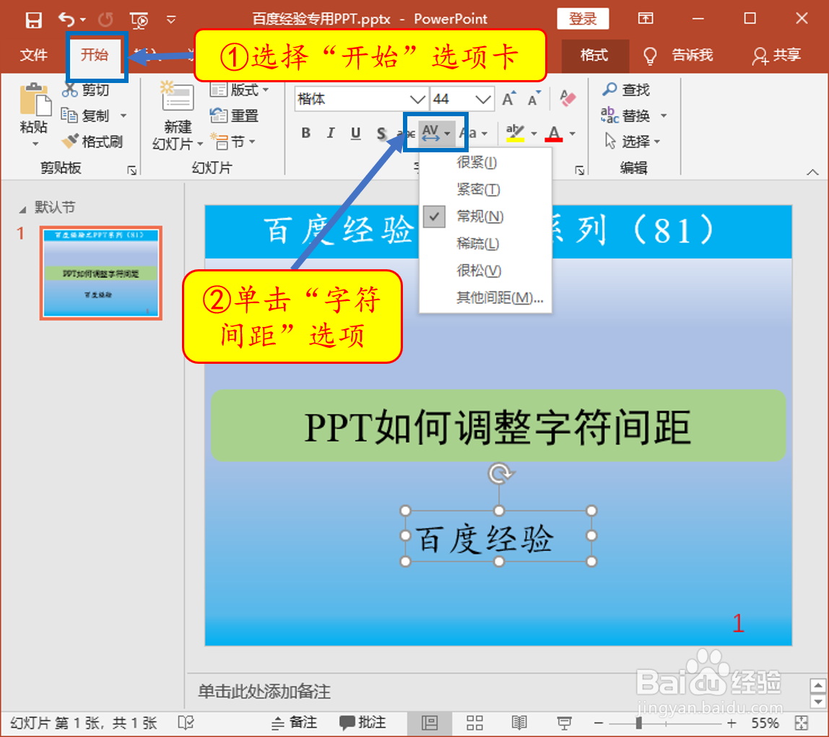Image resolution: width=829 pixels, height=737 pixels.
Task: Click the notes area 单击此处添加备注
Action: pos(264,691)
